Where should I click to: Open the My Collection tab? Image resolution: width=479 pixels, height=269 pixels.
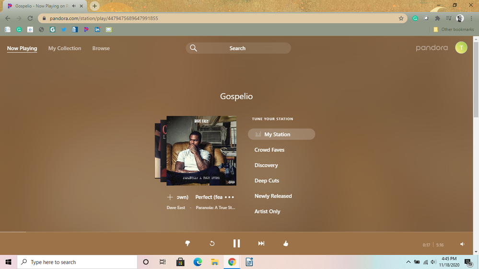(65, 48)
